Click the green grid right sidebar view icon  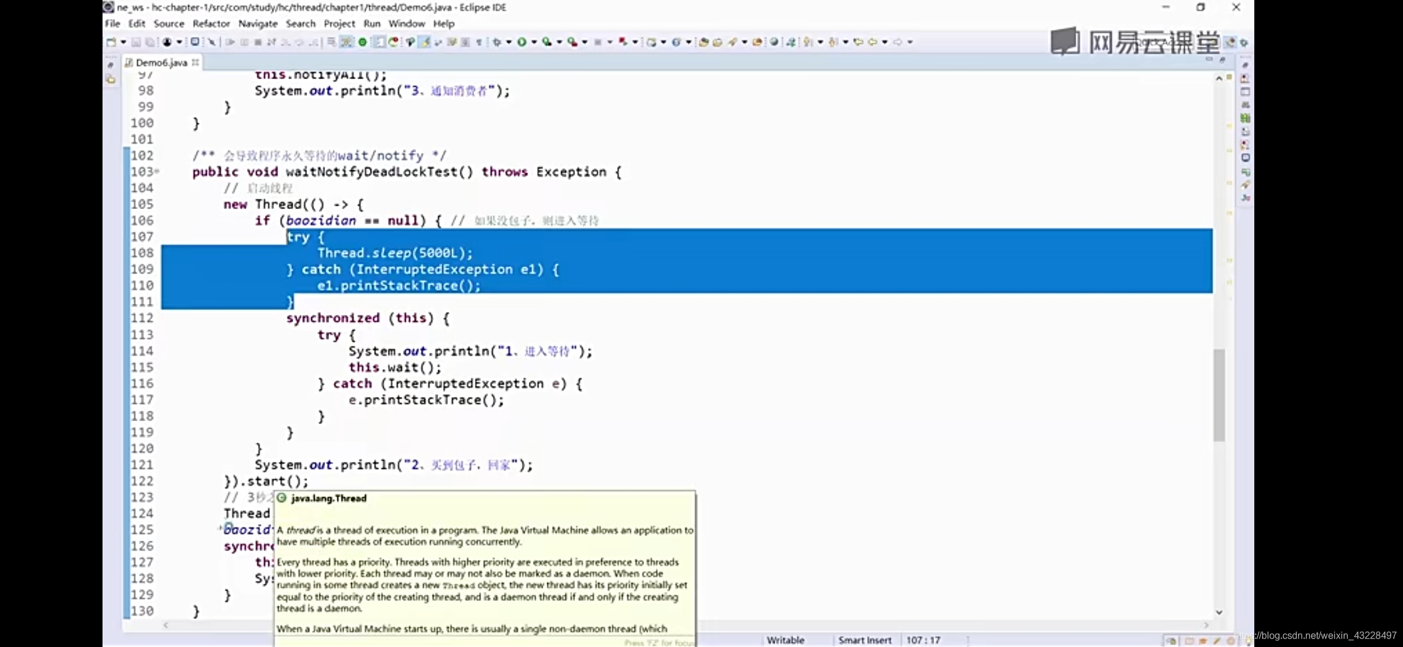click(1245, 118)
